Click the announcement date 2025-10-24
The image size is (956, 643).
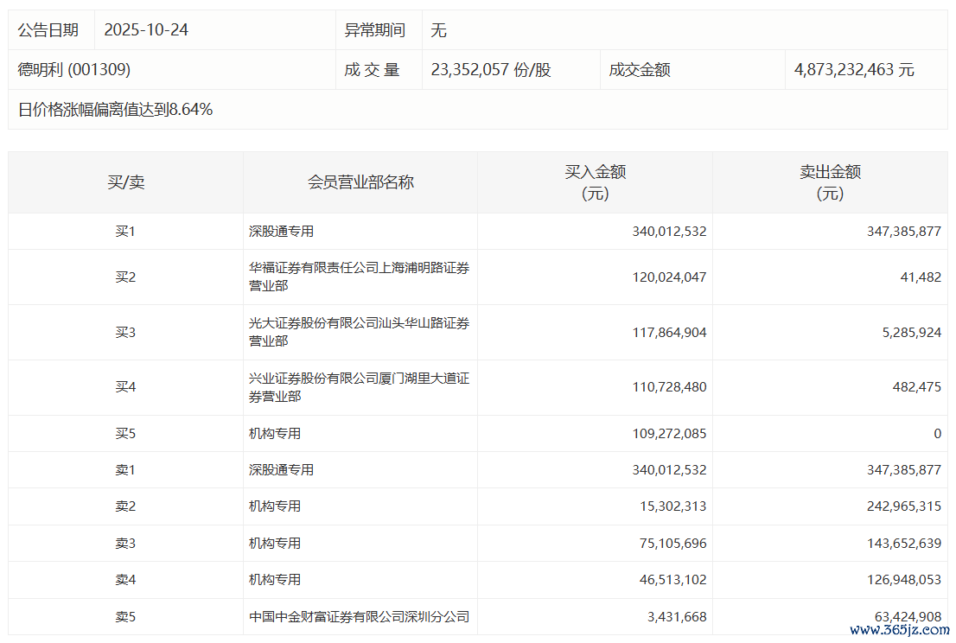(146, 30)
